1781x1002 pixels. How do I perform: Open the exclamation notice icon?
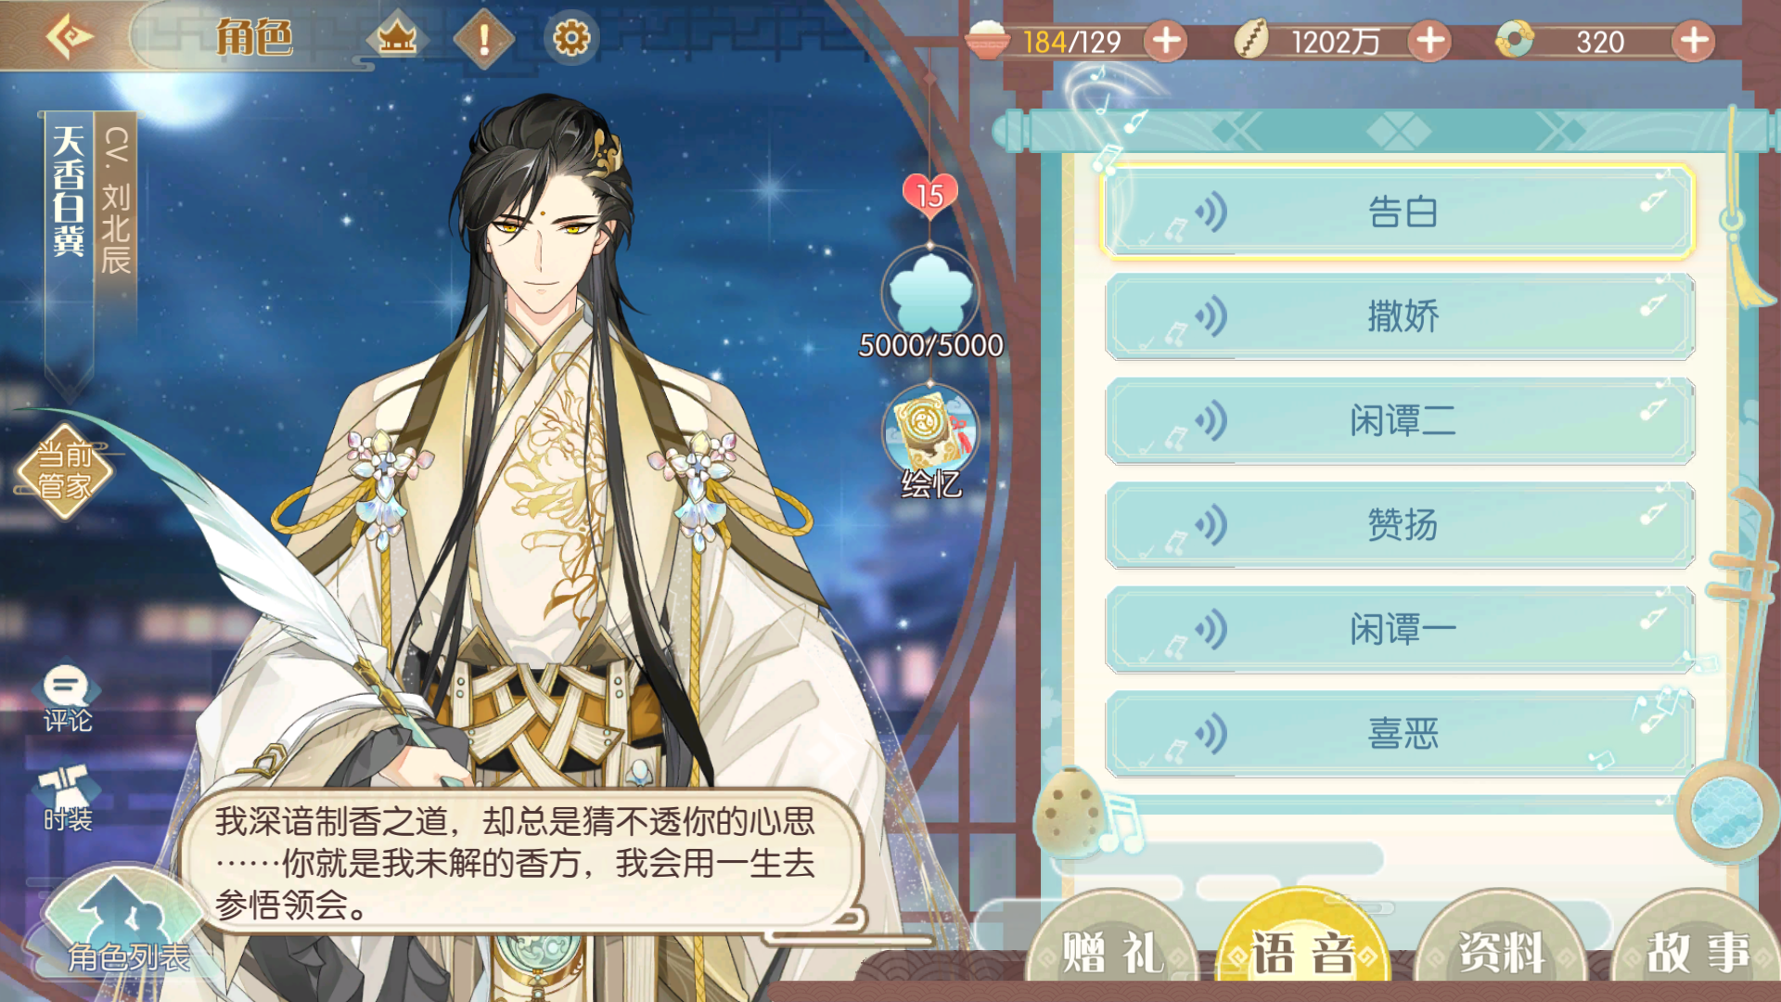pos(483,39)
